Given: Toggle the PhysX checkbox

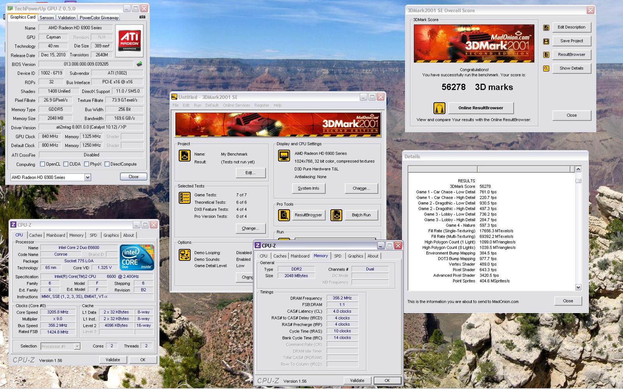Looking at the screenshot, I should 86,164.
